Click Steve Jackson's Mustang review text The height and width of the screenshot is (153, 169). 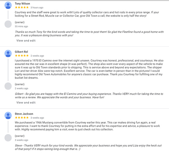[x=87, y=126]
